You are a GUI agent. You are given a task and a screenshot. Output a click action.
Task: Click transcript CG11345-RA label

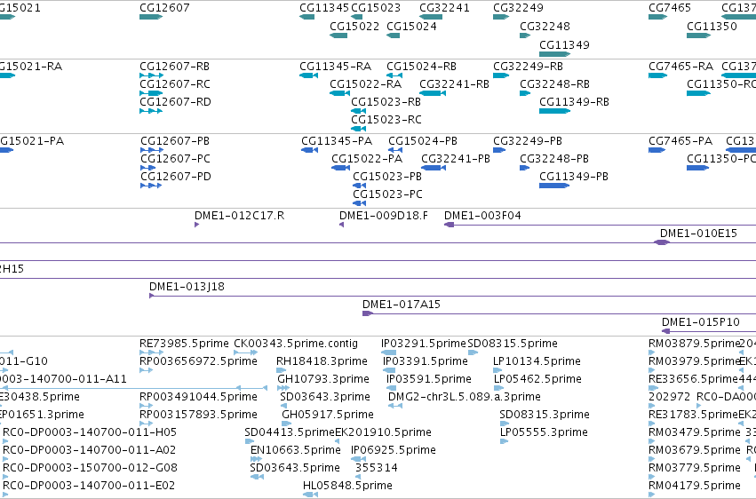pos(336,66)
